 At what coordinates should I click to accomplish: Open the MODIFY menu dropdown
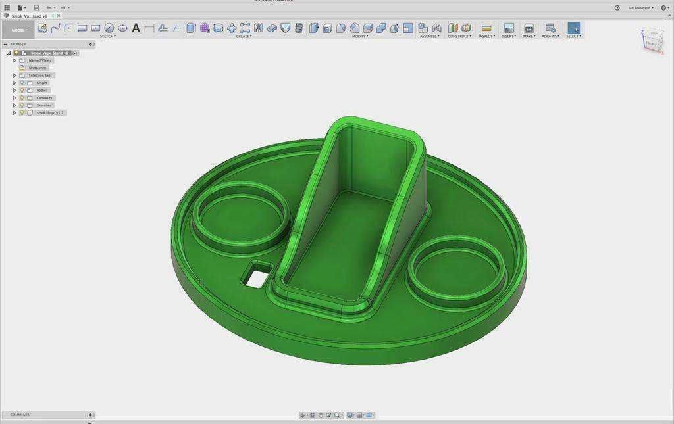[360, 36]
